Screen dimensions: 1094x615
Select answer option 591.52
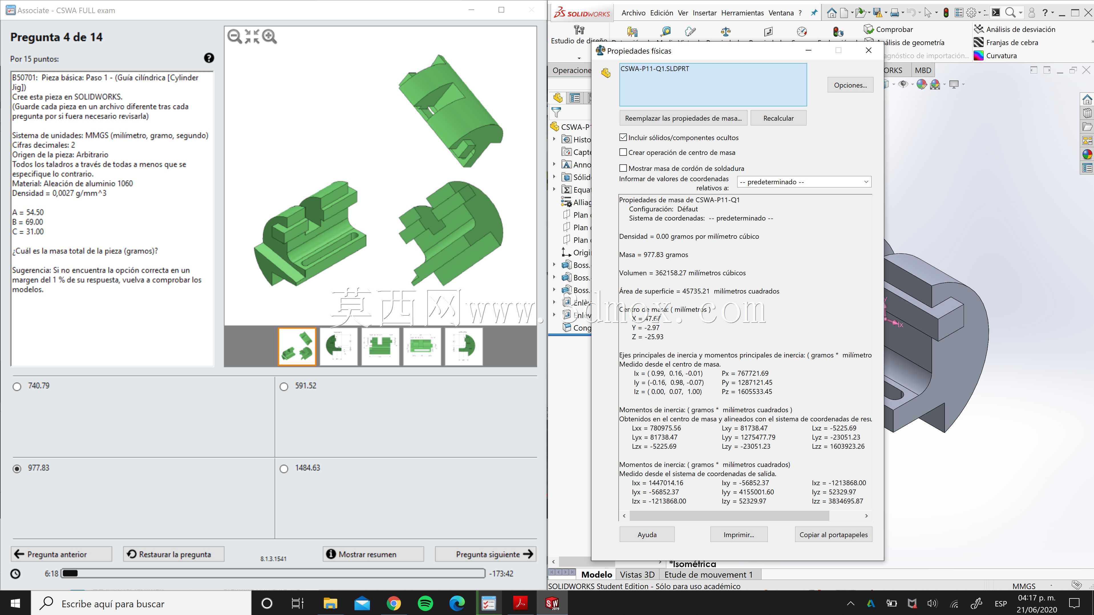coord(284,387)
